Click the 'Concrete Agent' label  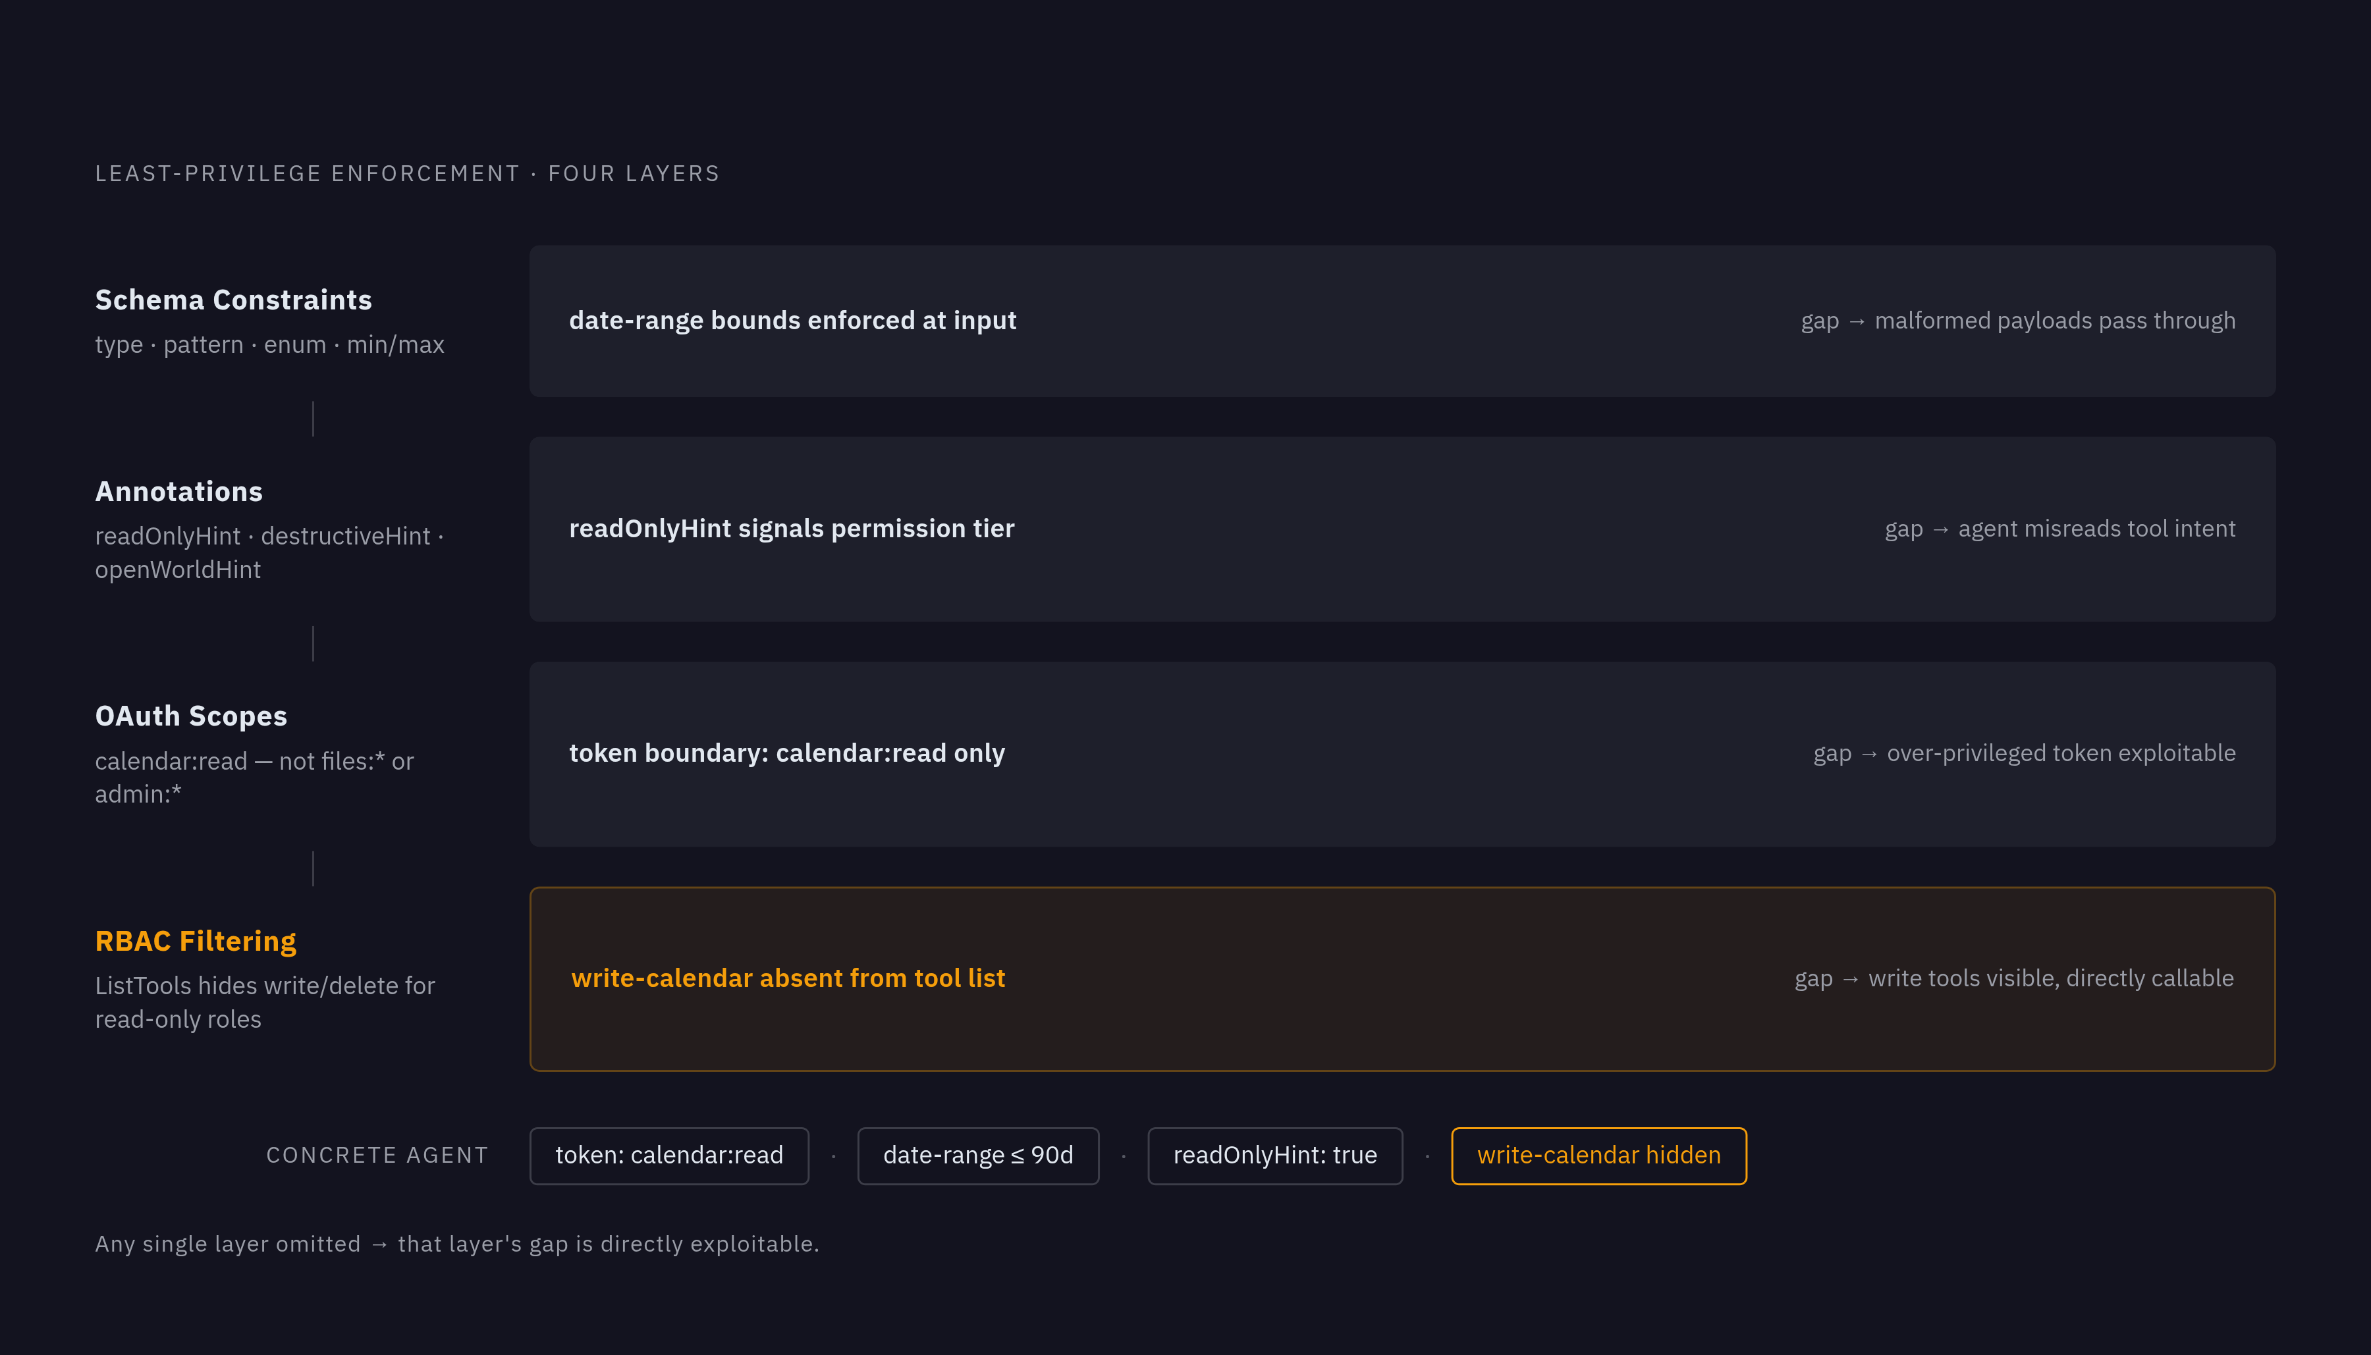tap(377, 1155)
